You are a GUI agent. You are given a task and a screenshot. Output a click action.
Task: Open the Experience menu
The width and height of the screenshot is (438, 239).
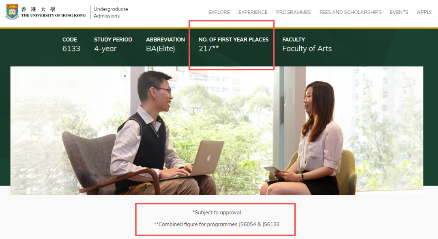253,12
